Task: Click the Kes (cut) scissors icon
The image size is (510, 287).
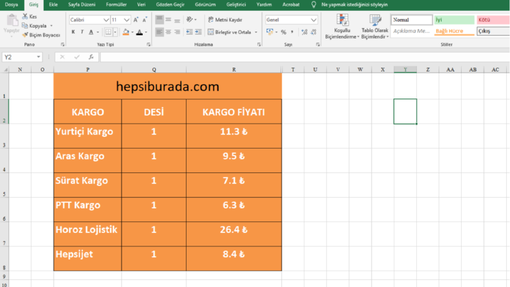Action: (x=25, y=16)
